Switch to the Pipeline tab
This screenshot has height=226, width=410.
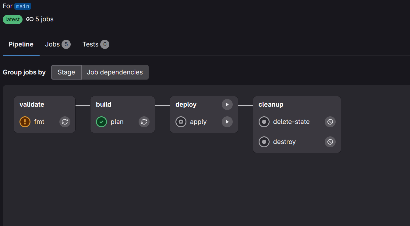coord(21,44)
